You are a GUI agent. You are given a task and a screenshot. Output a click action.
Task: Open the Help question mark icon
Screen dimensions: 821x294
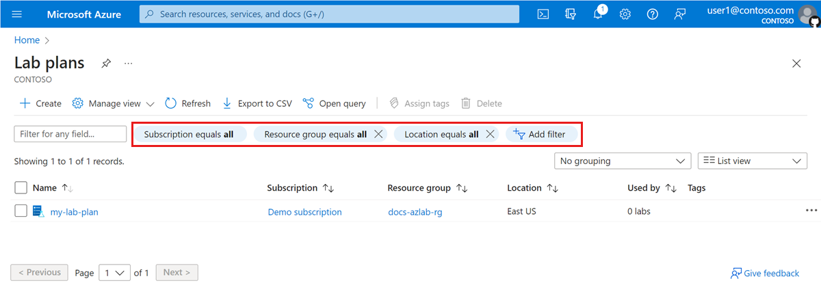point(653,14)
